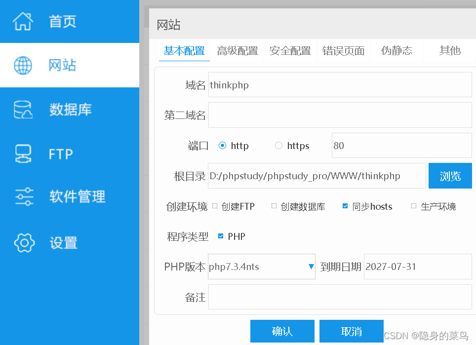The image size is (476, 345).
Task: Click the home house icon
Action: pos(23,21)
